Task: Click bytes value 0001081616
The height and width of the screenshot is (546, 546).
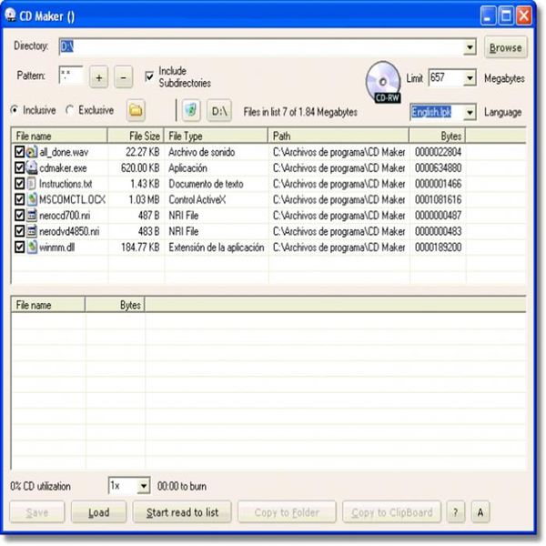Action: [438, 199]
